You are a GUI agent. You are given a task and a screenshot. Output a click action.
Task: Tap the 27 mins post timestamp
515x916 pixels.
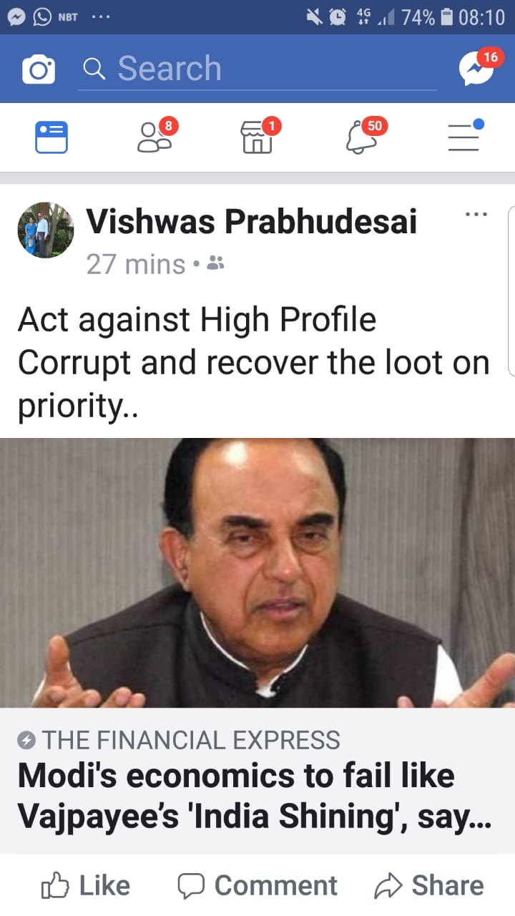click(136, 264)
